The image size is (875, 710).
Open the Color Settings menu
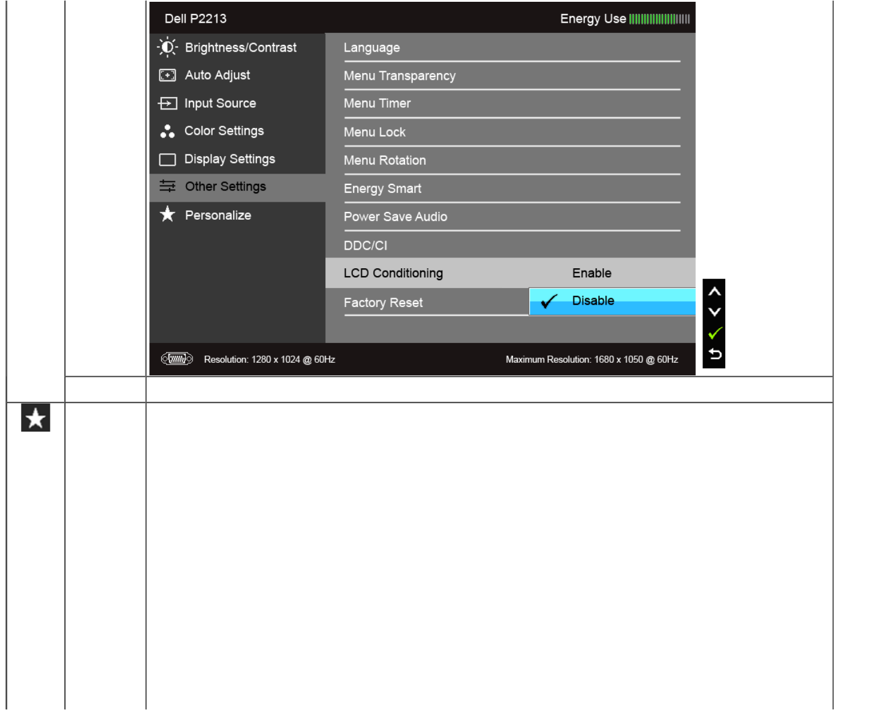pyautogui.click(x=237, y=131)
